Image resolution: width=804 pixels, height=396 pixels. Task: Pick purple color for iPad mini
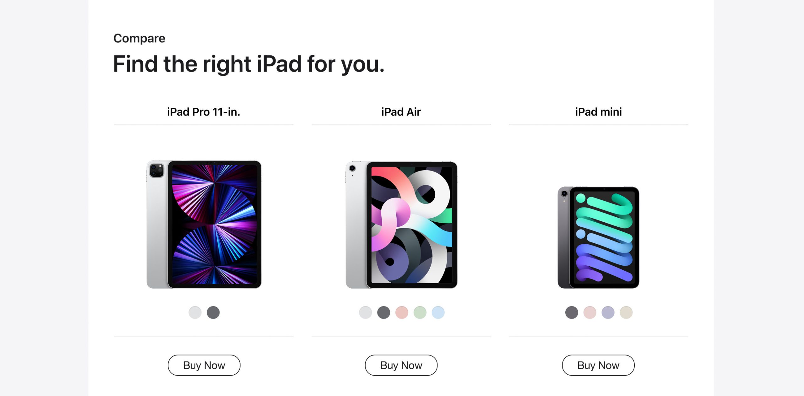608,312
